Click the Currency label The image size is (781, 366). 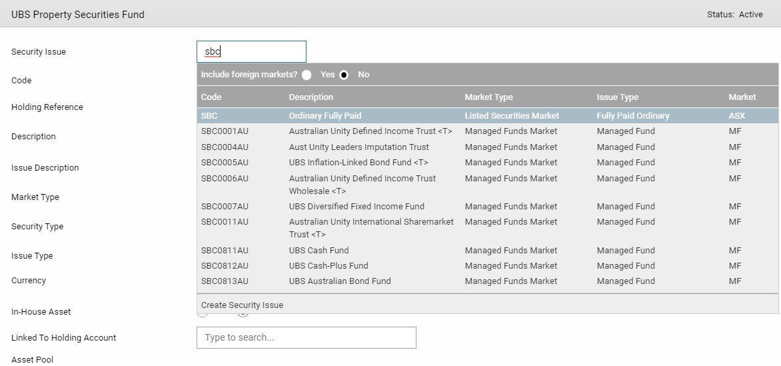point(29,280)
